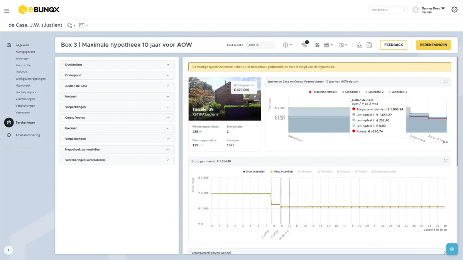Select Adviesmotivering in the sidebar

point(28,135)
